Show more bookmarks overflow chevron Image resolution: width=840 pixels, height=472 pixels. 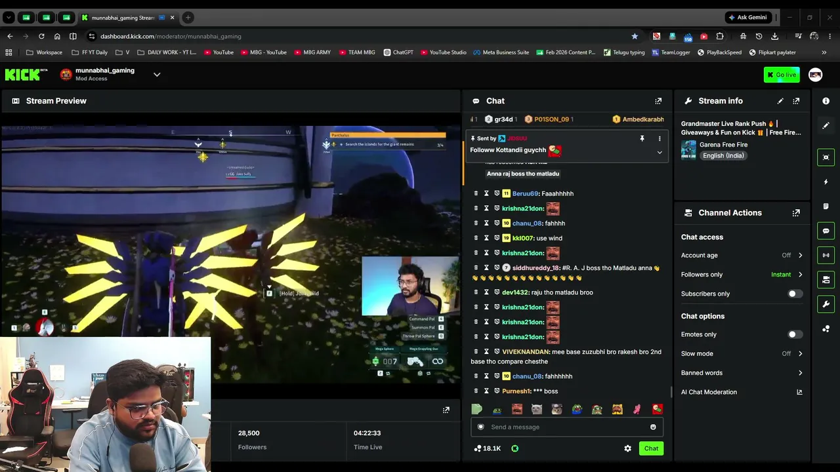point(824,52)
